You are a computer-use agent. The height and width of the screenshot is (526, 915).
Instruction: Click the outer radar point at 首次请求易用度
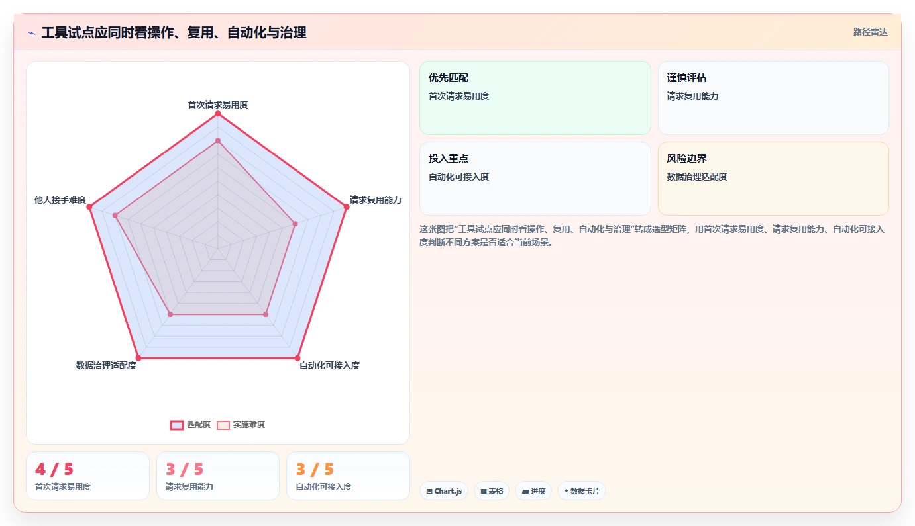[x=217, y=114]
